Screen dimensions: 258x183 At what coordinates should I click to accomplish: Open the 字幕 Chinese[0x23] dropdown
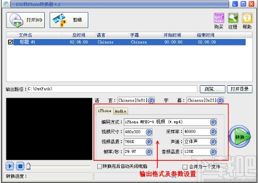[x=220, y=101]
